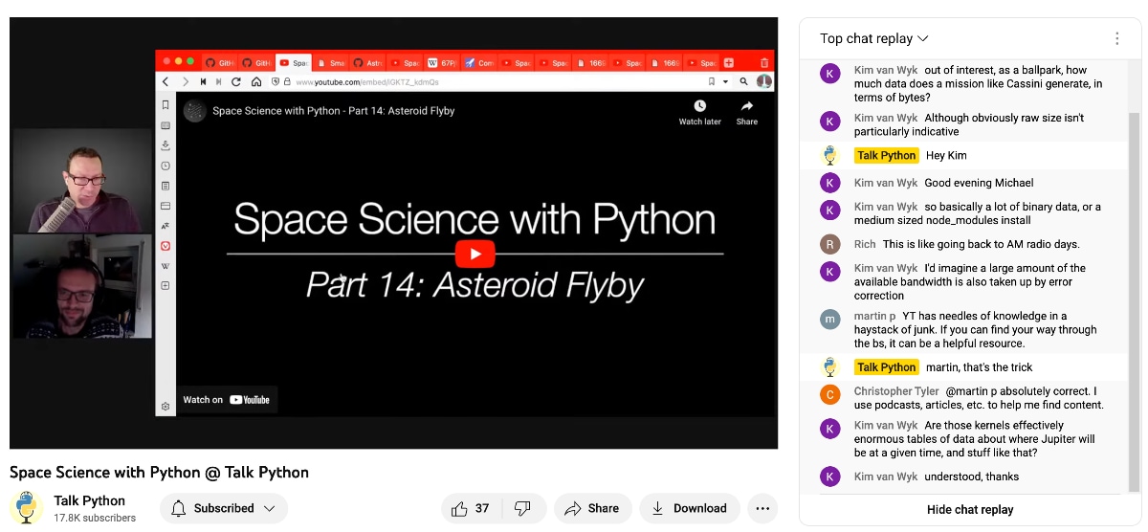The image size is (1148, 532).
Task: Open the Talk Python channel avatar
Action: point(27,508)
